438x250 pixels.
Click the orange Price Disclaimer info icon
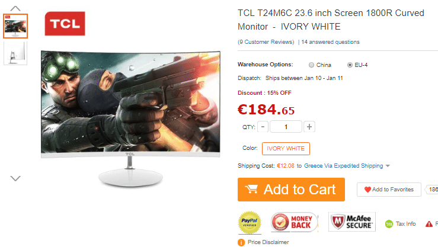tap(241, 242)
